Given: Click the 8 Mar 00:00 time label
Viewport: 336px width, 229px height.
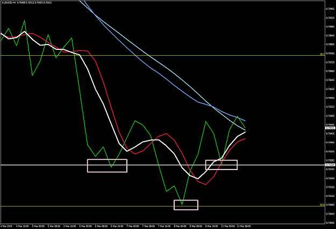Looking at the screenshot, I should click(x=180, y=226).
